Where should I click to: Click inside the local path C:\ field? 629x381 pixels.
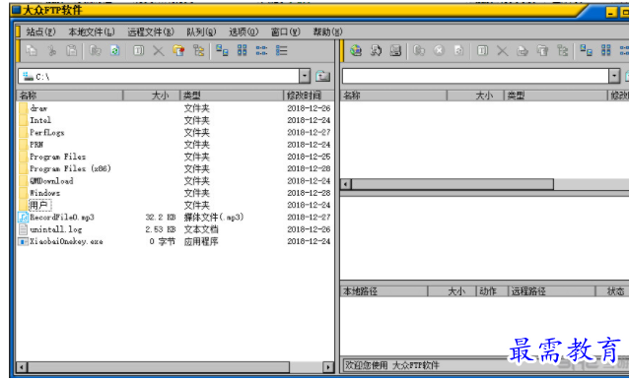(x=159, y=76)
